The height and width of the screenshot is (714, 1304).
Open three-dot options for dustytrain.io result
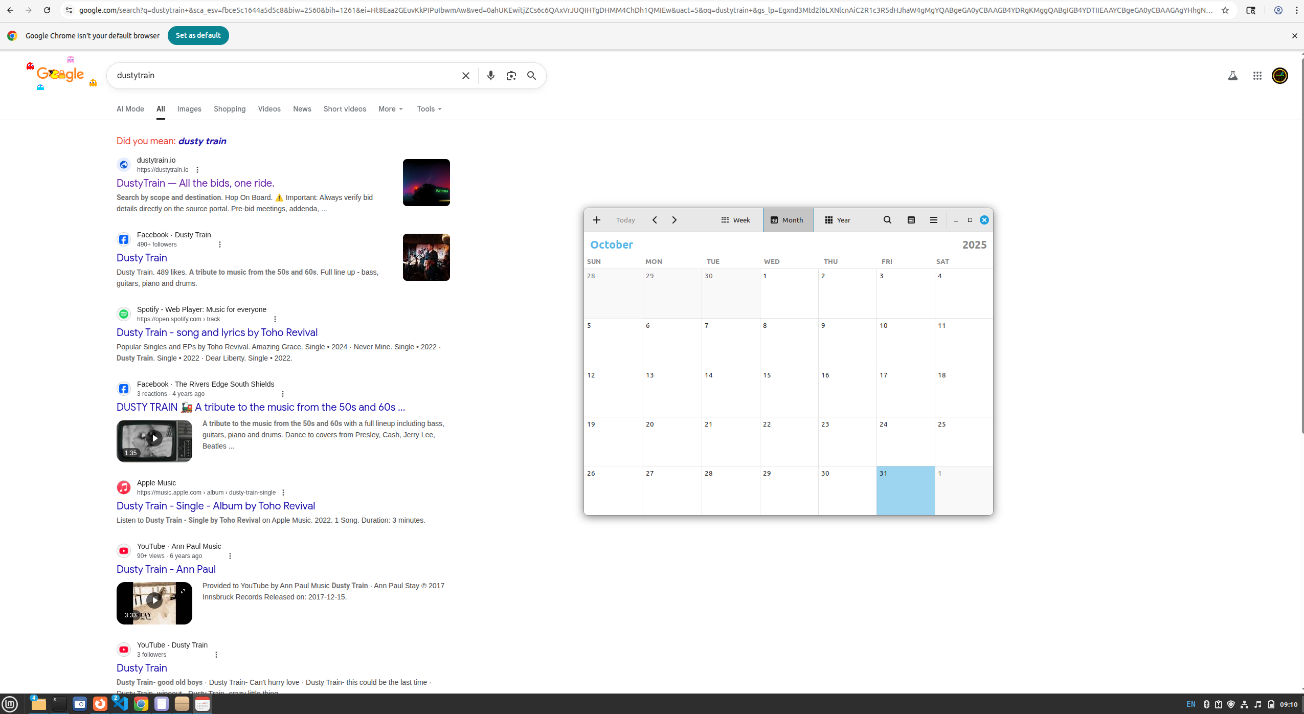[197, 170]
